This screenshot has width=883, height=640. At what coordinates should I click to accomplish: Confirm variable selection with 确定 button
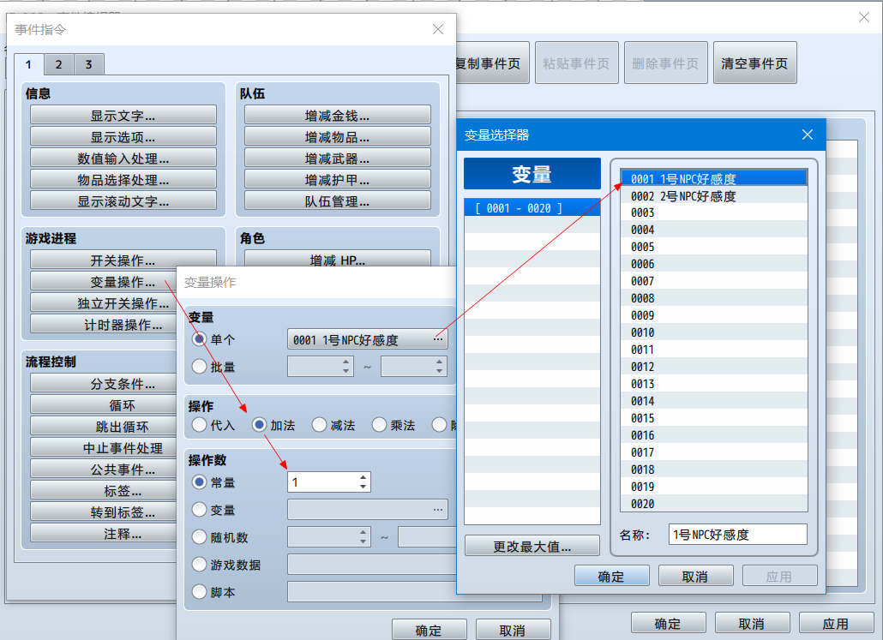(x=611, y=576)
